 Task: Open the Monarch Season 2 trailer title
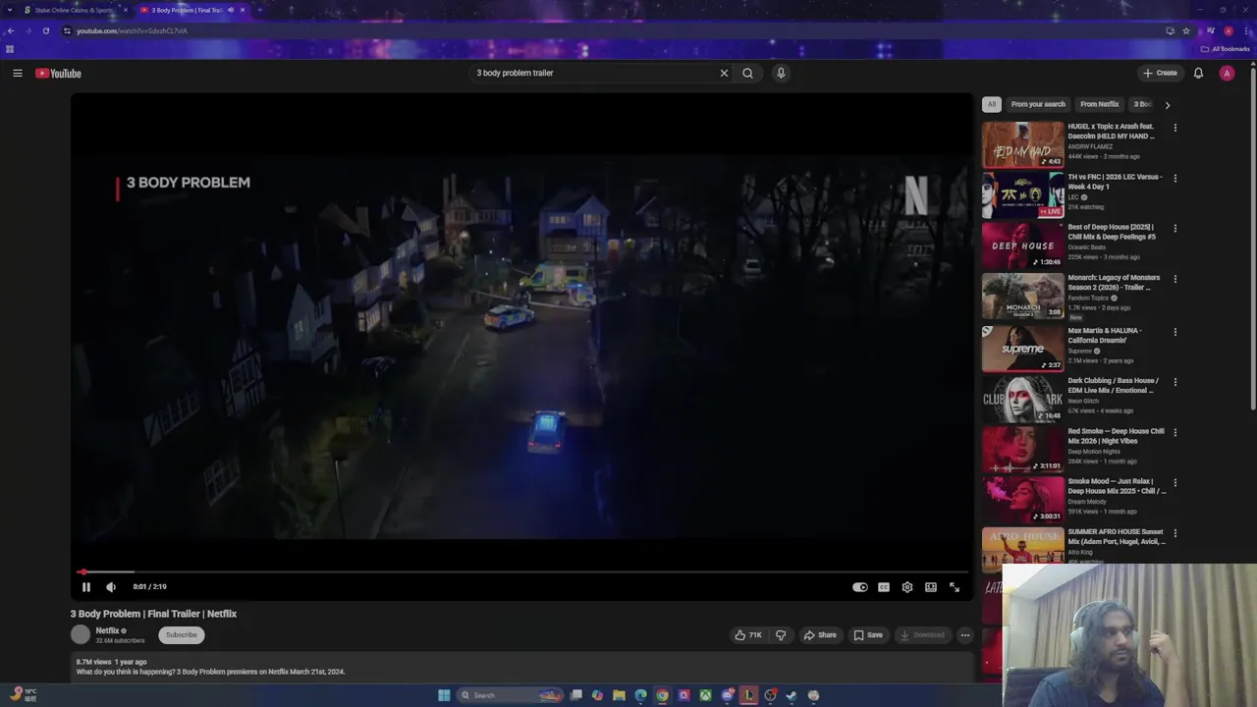[x=1114, y=282]
